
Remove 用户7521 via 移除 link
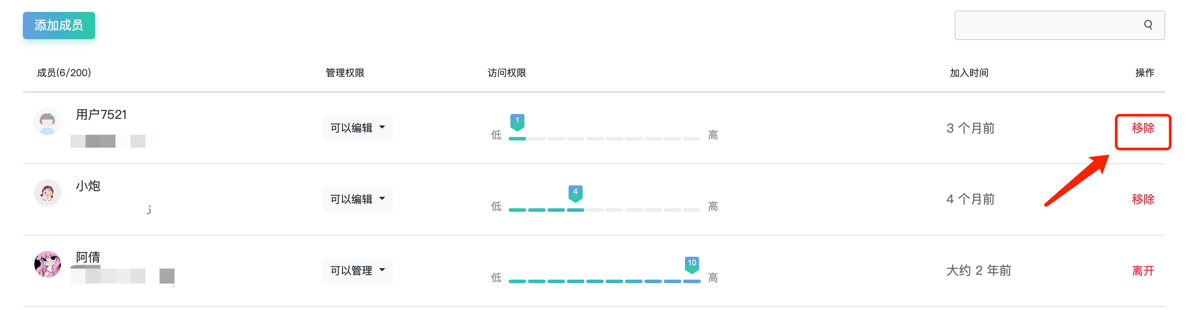[1142, 128]
